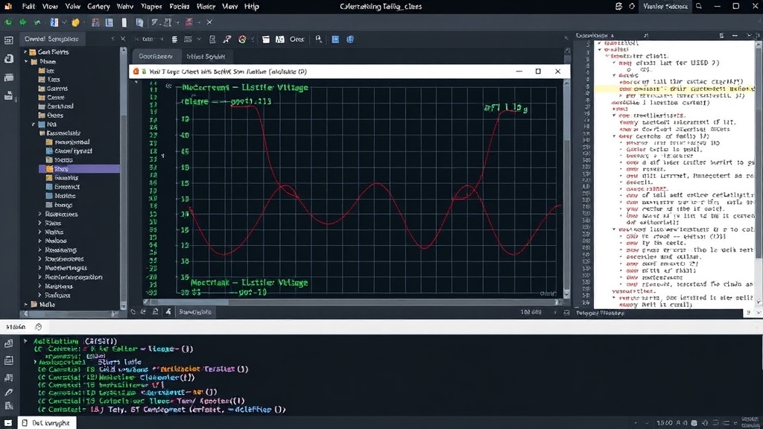Switch to the Doertiaers tab above the chart
This screenshot has height=429, width=763.
click(155, 57)
